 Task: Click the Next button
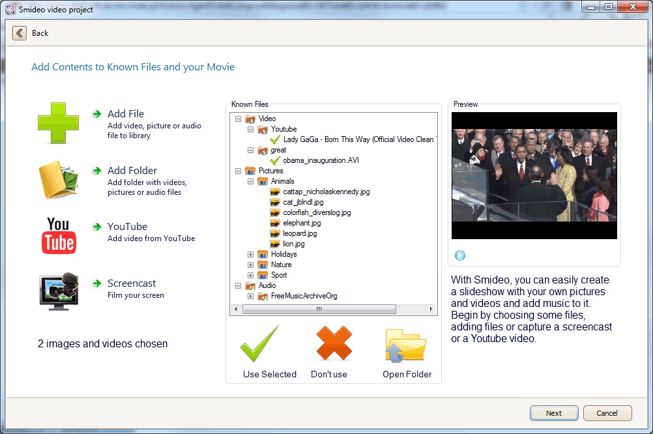(554, 413)
